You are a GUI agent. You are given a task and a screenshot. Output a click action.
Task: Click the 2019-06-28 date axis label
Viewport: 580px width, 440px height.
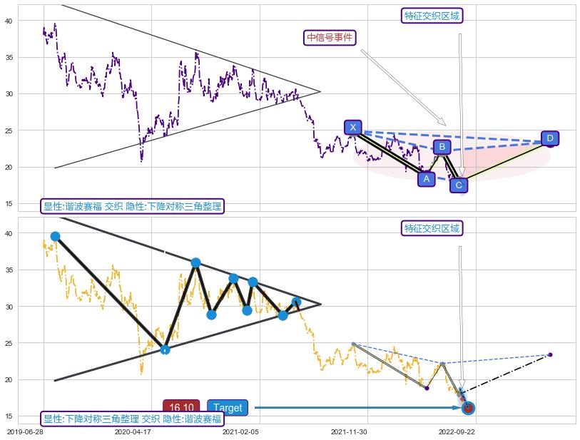[25, 431]
